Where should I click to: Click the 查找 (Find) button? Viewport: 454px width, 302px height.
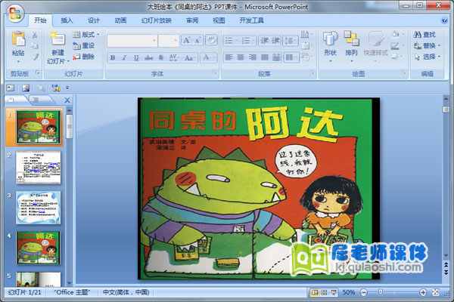click(424, 35)
